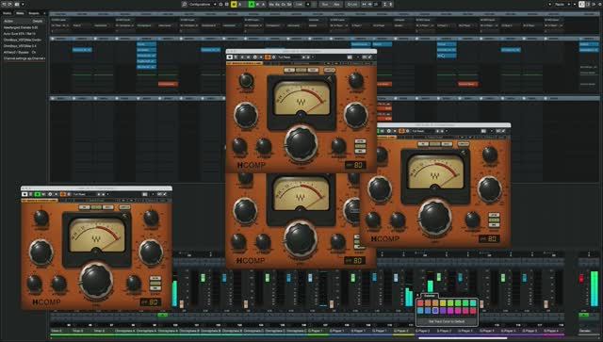
Task: Choose the yellow swatch in Colorize palette
Action: pyautogui.click(x=443, y=303)
